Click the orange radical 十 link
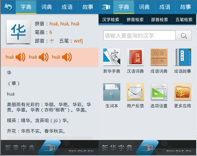Viewport: 197px width, 156px height. pyautogui.click(x=52, y=41)
